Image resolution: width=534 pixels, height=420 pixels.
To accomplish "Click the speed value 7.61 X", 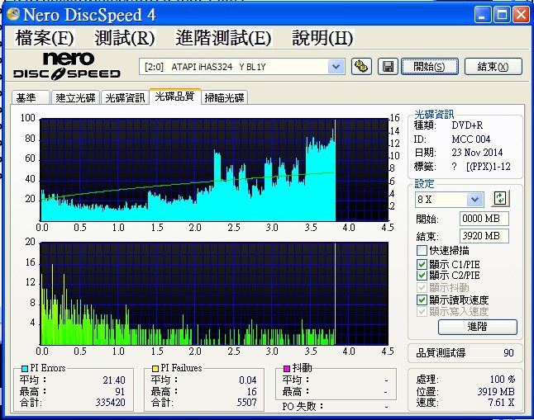I will (501, 403).
